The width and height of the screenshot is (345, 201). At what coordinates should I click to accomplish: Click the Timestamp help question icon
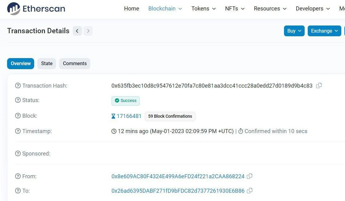coord(18,131)
